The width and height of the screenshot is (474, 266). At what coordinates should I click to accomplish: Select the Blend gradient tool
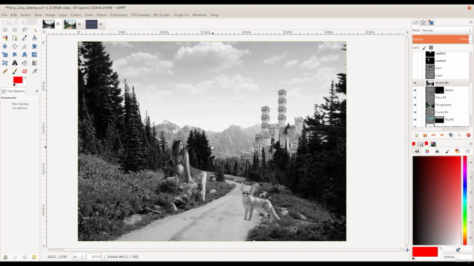[35, 63]
